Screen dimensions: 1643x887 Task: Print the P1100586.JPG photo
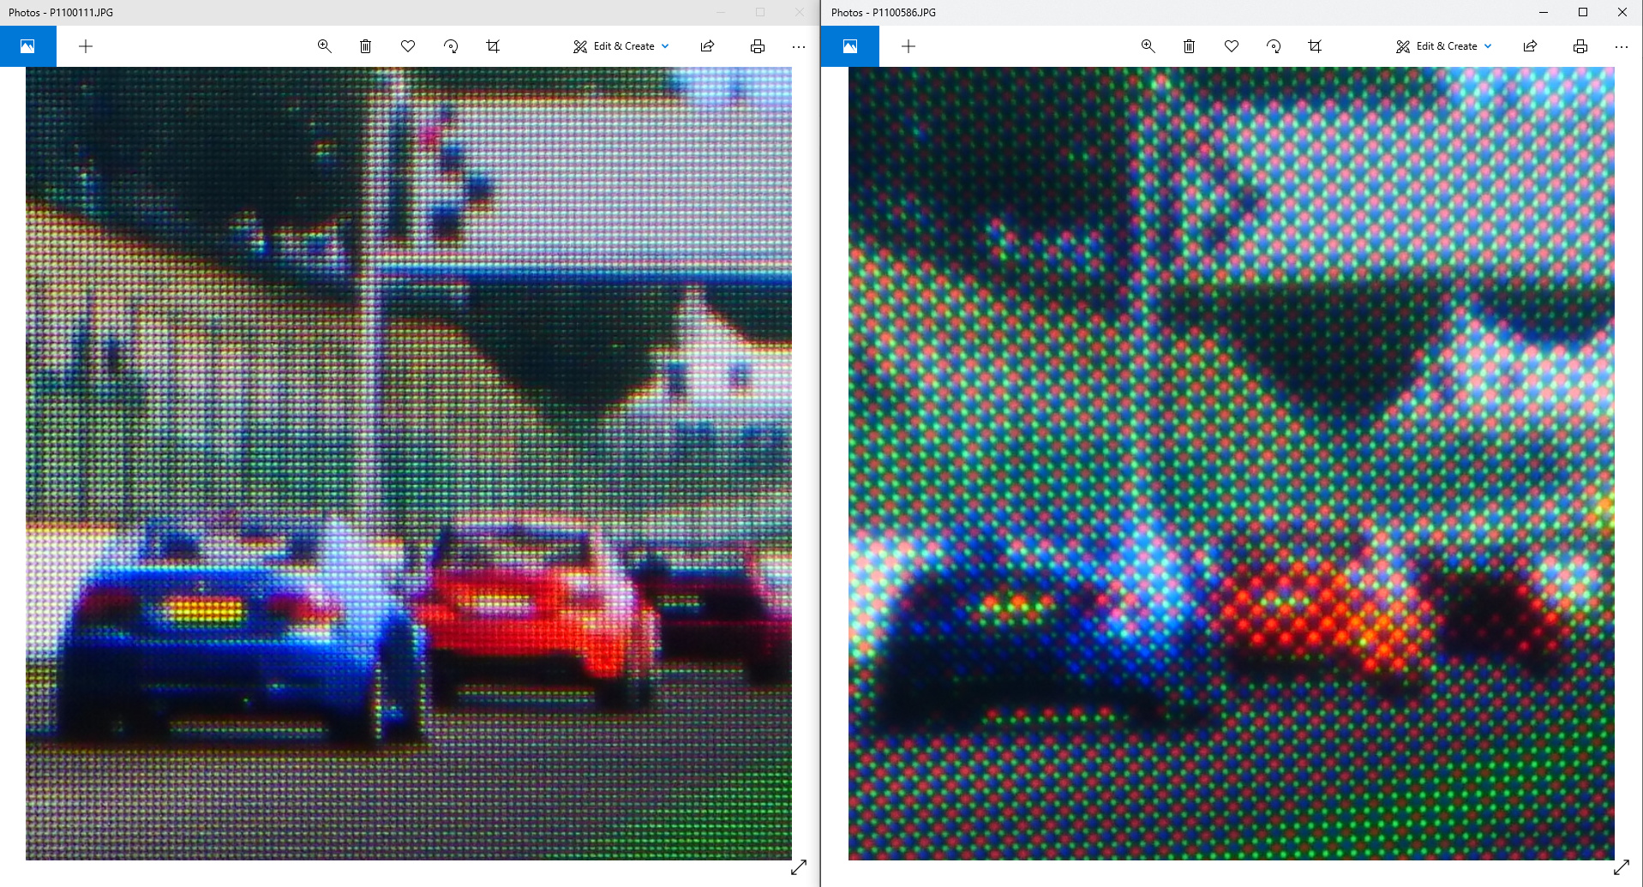coord(1580,46)
